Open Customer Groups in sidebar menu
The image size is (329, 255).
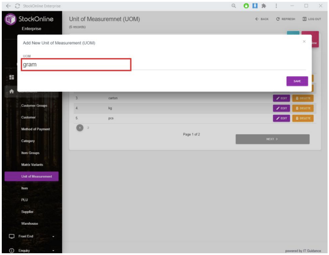tap(34, 106)
